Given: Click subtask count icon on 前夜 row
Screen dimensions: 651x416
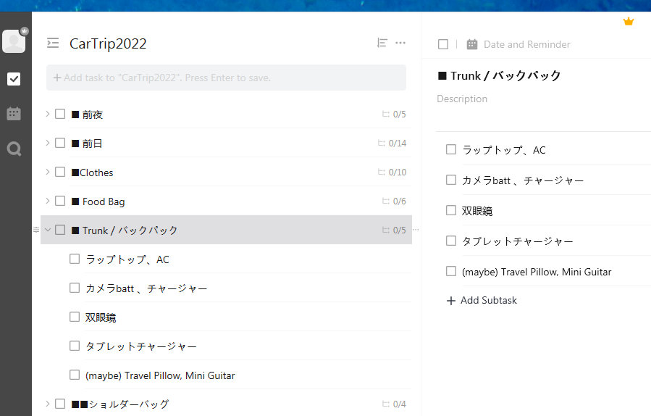Looking at the screenshot, I should point(386,114).
